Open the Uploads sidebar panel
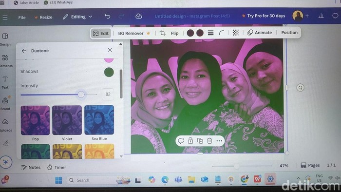Viewport: 341px width, 192px height. tap(6, 125)
